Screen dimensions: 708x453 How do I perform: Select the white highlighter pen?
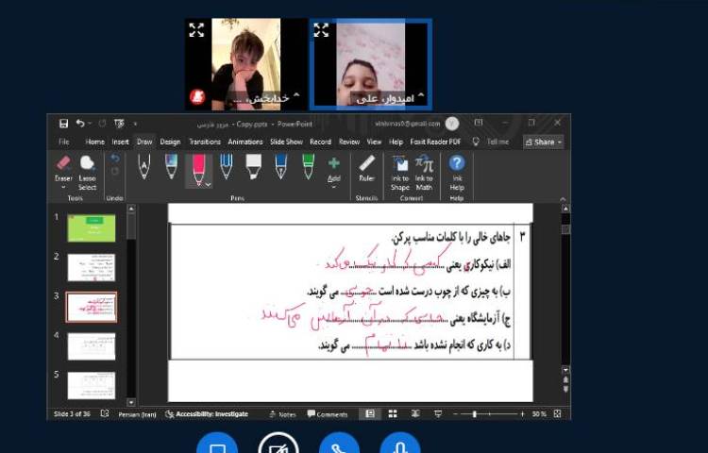coord(253,166)
